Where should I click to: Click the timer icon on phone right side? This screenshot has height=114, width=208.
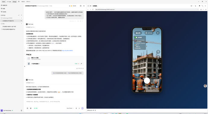[x=158, y=63]
